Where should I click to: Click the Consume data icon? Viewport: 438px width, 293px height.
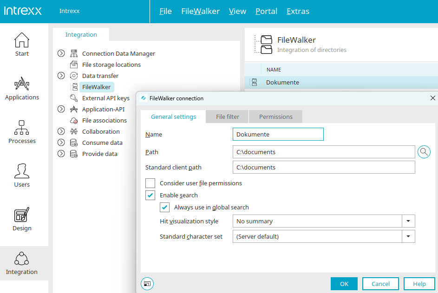click(x=74, y=143)
